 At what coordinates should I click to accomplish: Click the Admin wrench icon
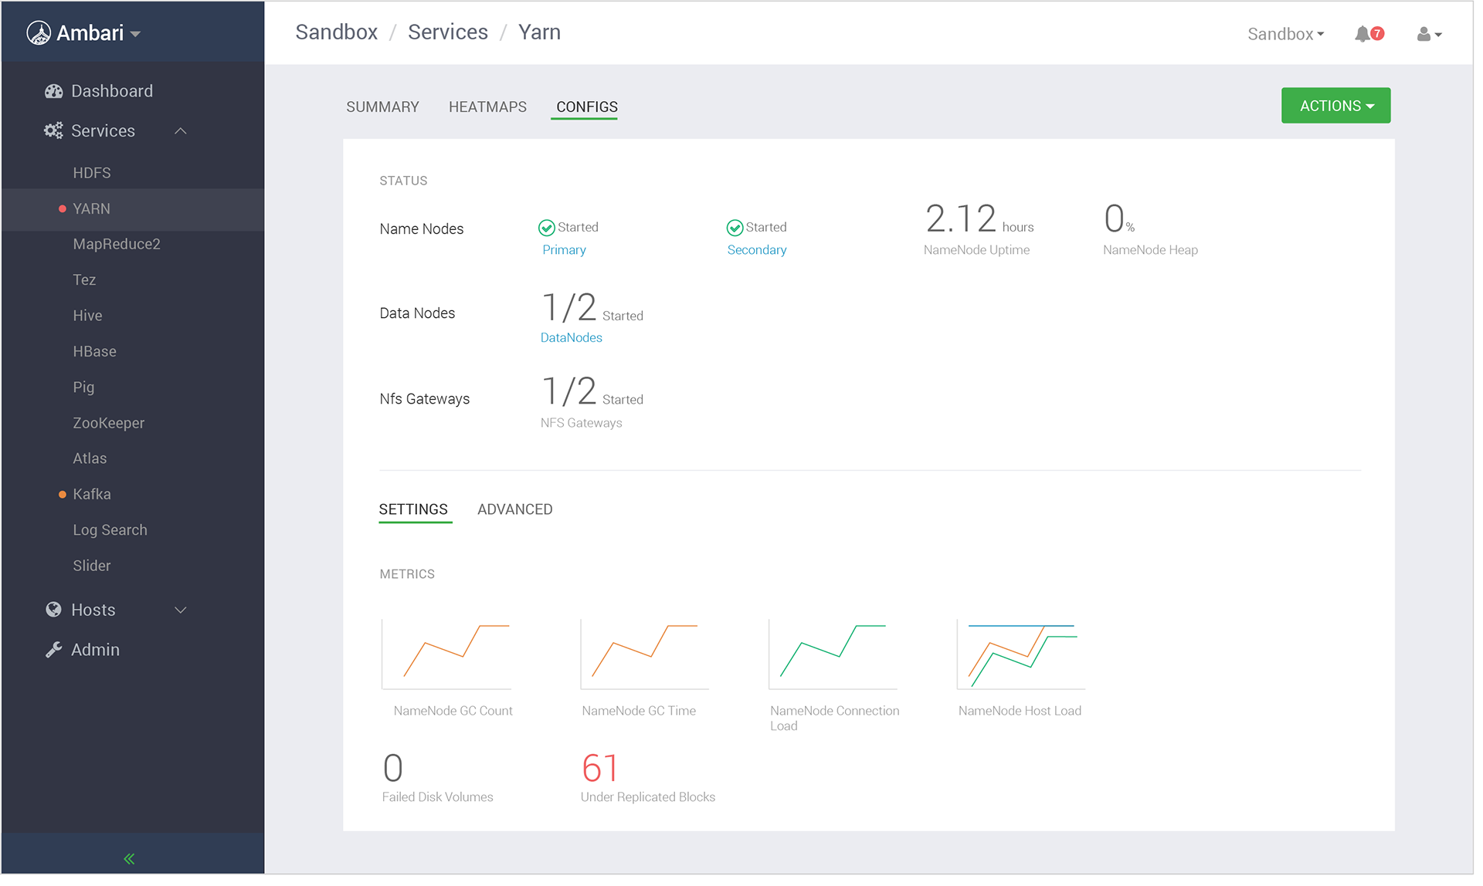coord(53,650)
